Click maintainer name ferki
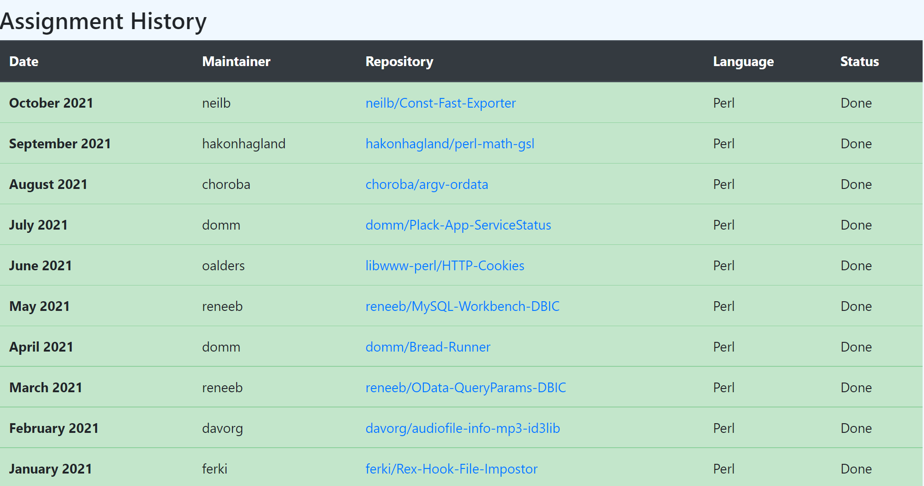Image resolution: width=924 pixels, height=486 pixels. coord(214,469)
